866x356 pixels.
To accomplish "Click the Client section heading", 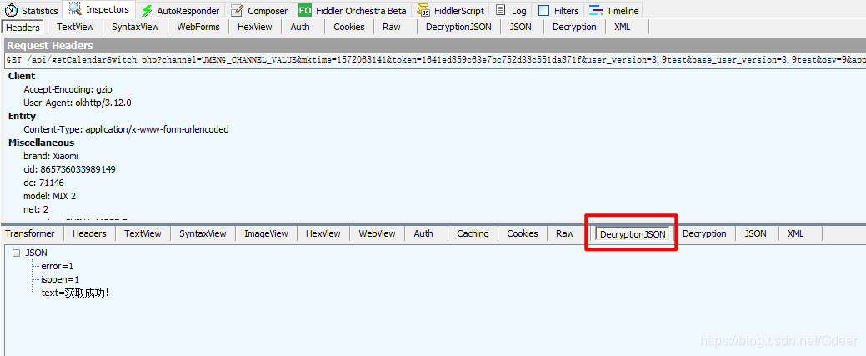I will point(22,76).
